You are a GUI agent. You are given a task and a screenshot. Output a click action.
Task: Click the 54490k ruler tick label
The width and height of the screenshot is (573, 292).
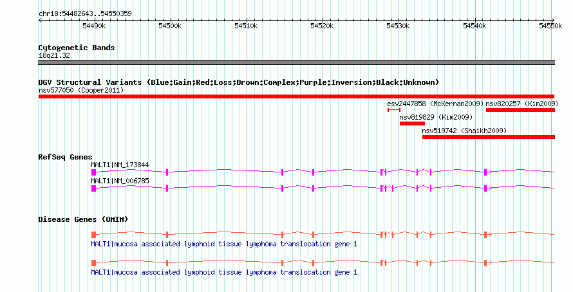(x=94, y=26)
